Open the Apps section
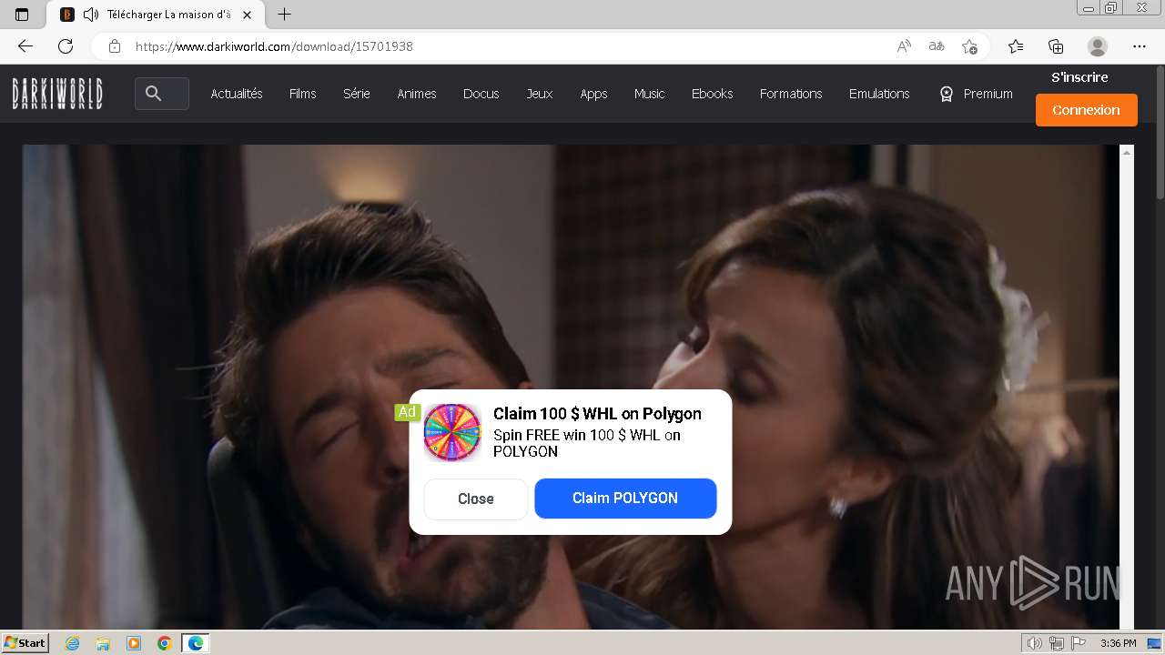This screenshot has height=655, width=1165. coord(593,94)
